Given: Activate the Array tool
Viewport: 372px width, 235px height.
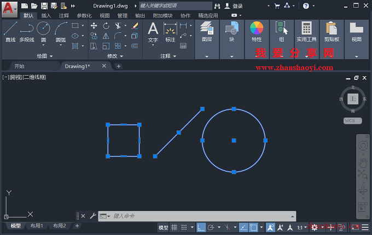Looking at the screenshot, I should [x=118, y=46].
